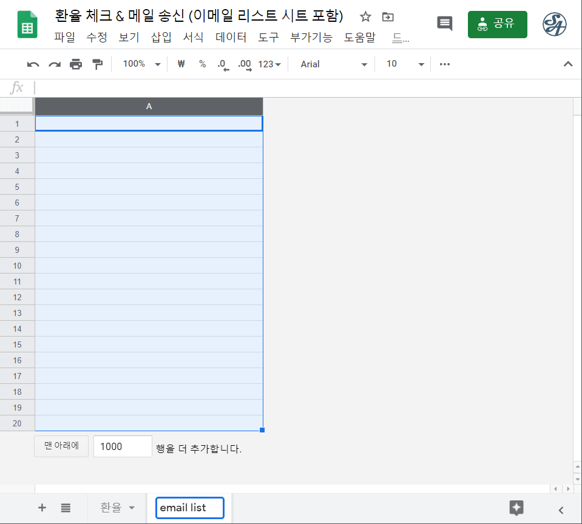Open comment history
The image size is (582, 524).
pos(444,23)
